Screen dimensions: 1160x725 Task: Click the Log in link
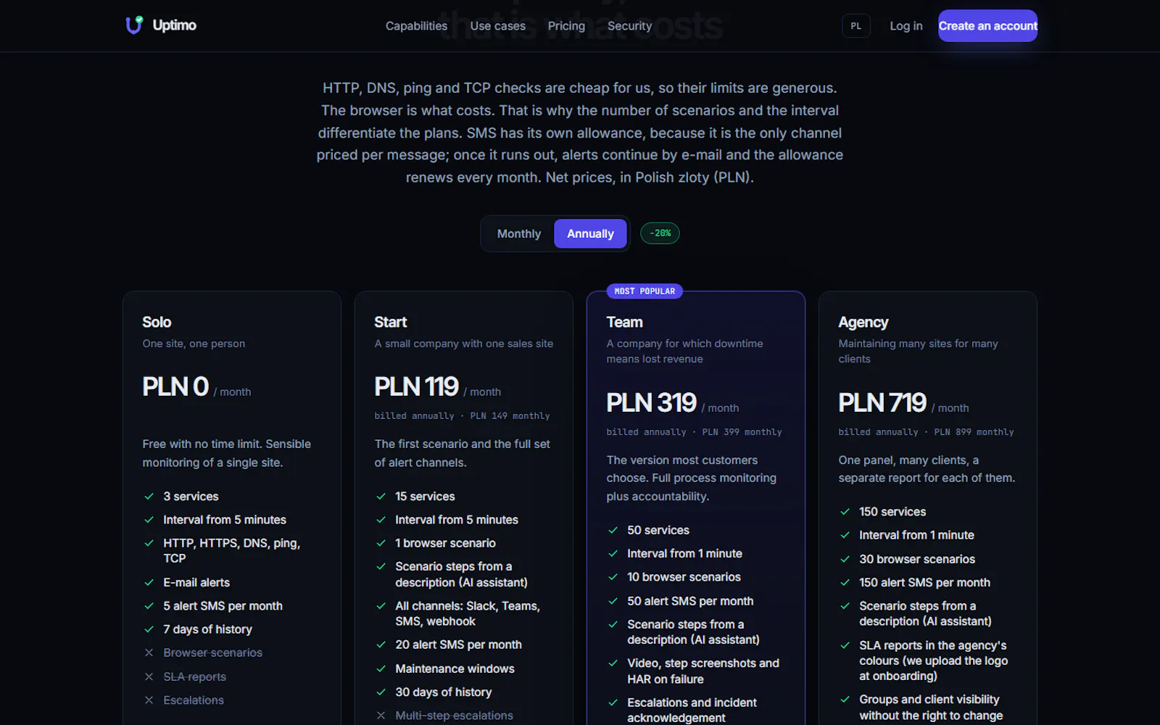coord(906,26)
